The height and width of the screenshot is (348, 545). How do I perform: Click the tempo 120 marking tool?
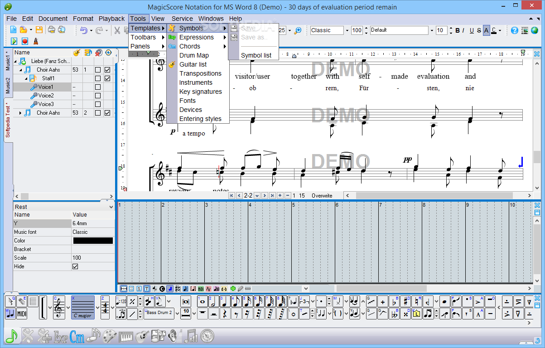coord(121,301)
